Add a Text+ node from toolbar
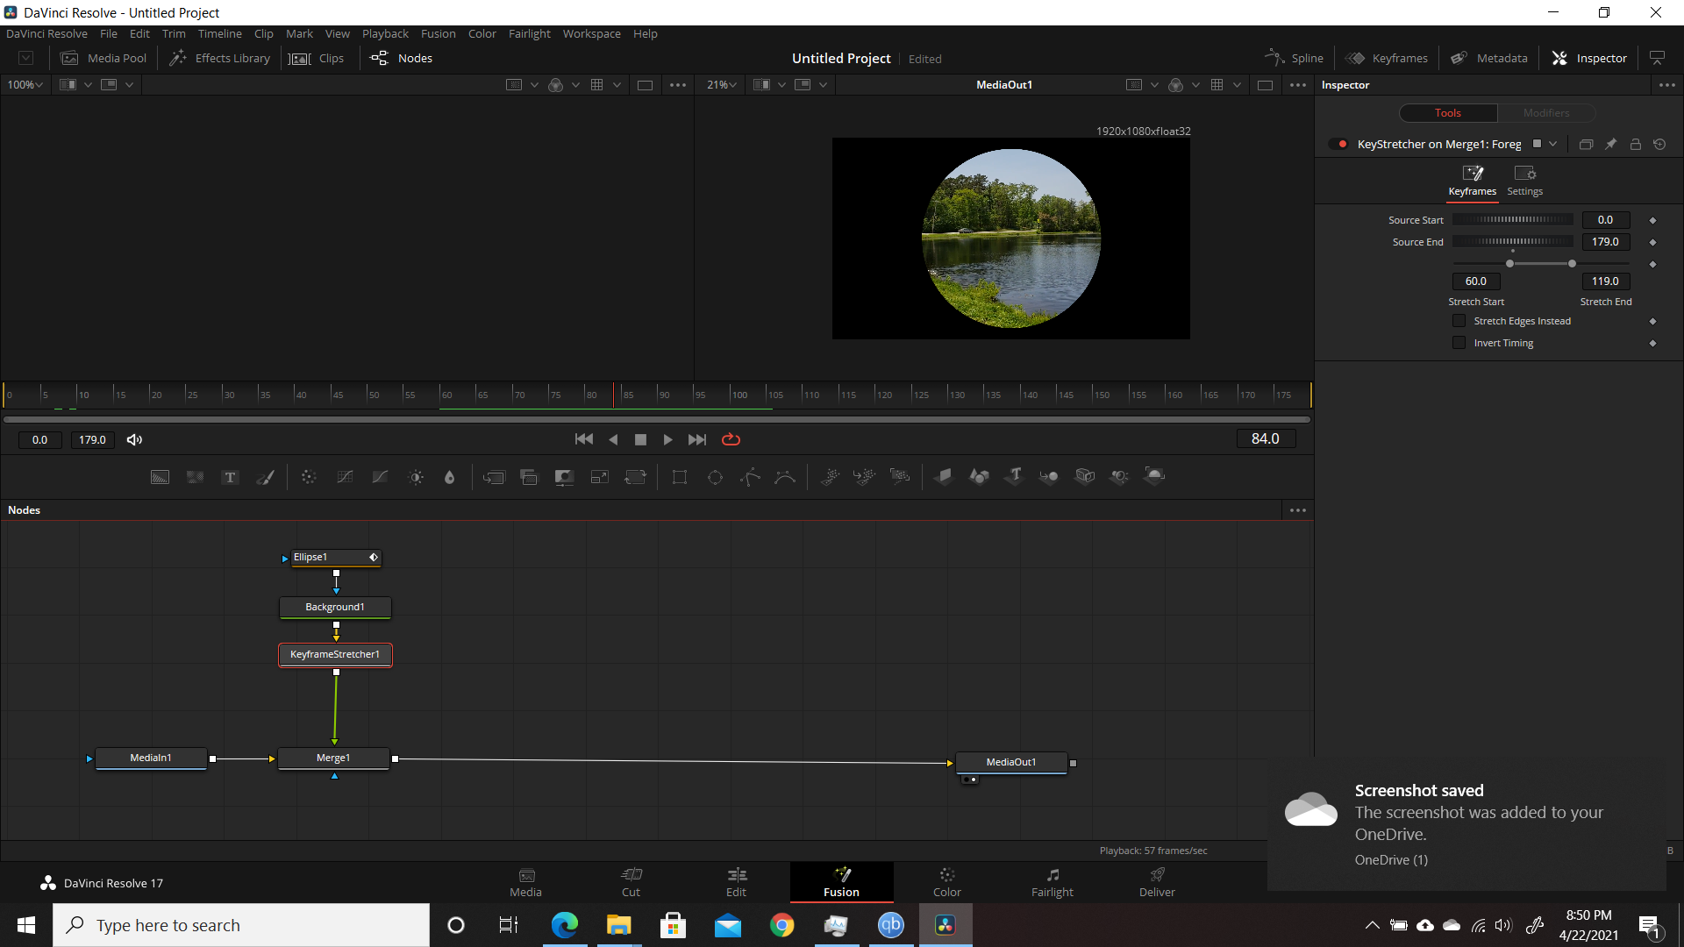Image resolution: width=1684 pixels, height=947 pixels. [230, 477]
